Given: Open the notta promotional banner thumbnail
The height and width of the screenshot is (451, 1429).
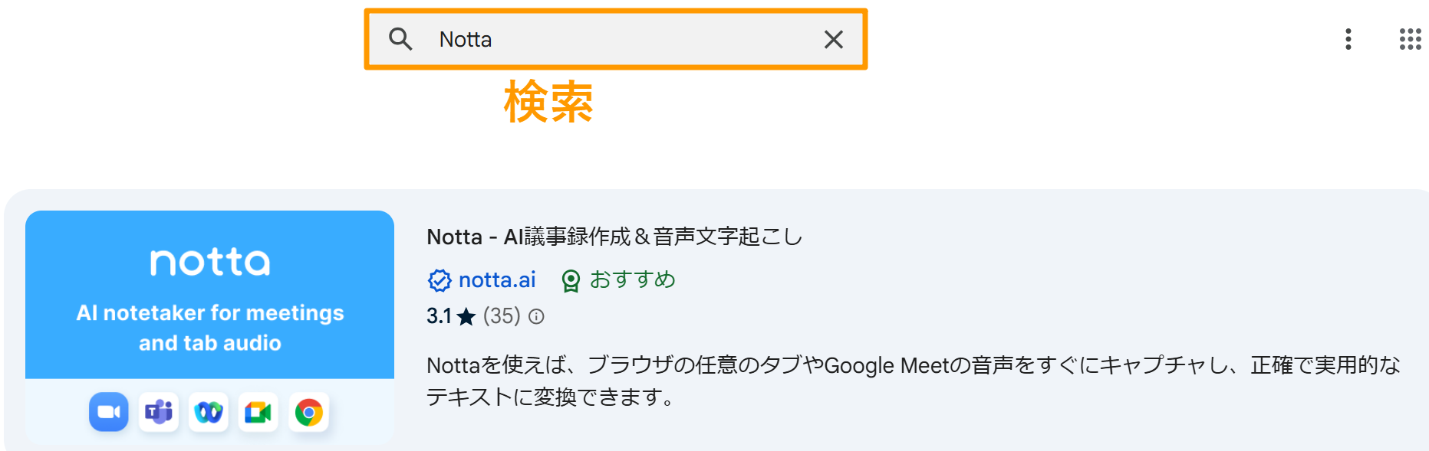Looking at the screenshot, I should [209, 327].
